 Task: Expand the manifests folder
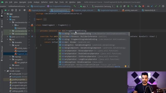click(8, 17)
